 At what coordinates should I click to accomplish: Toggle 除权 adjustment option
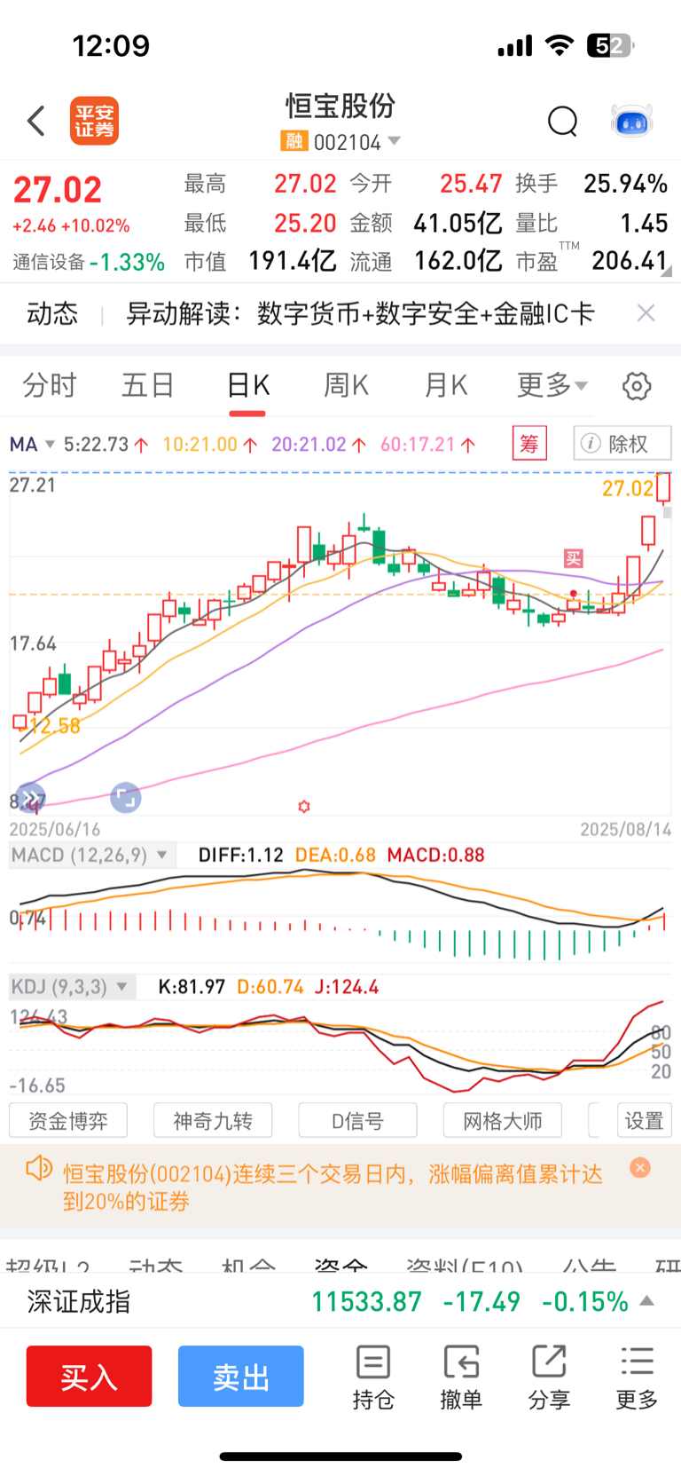(x=622, y=443)
